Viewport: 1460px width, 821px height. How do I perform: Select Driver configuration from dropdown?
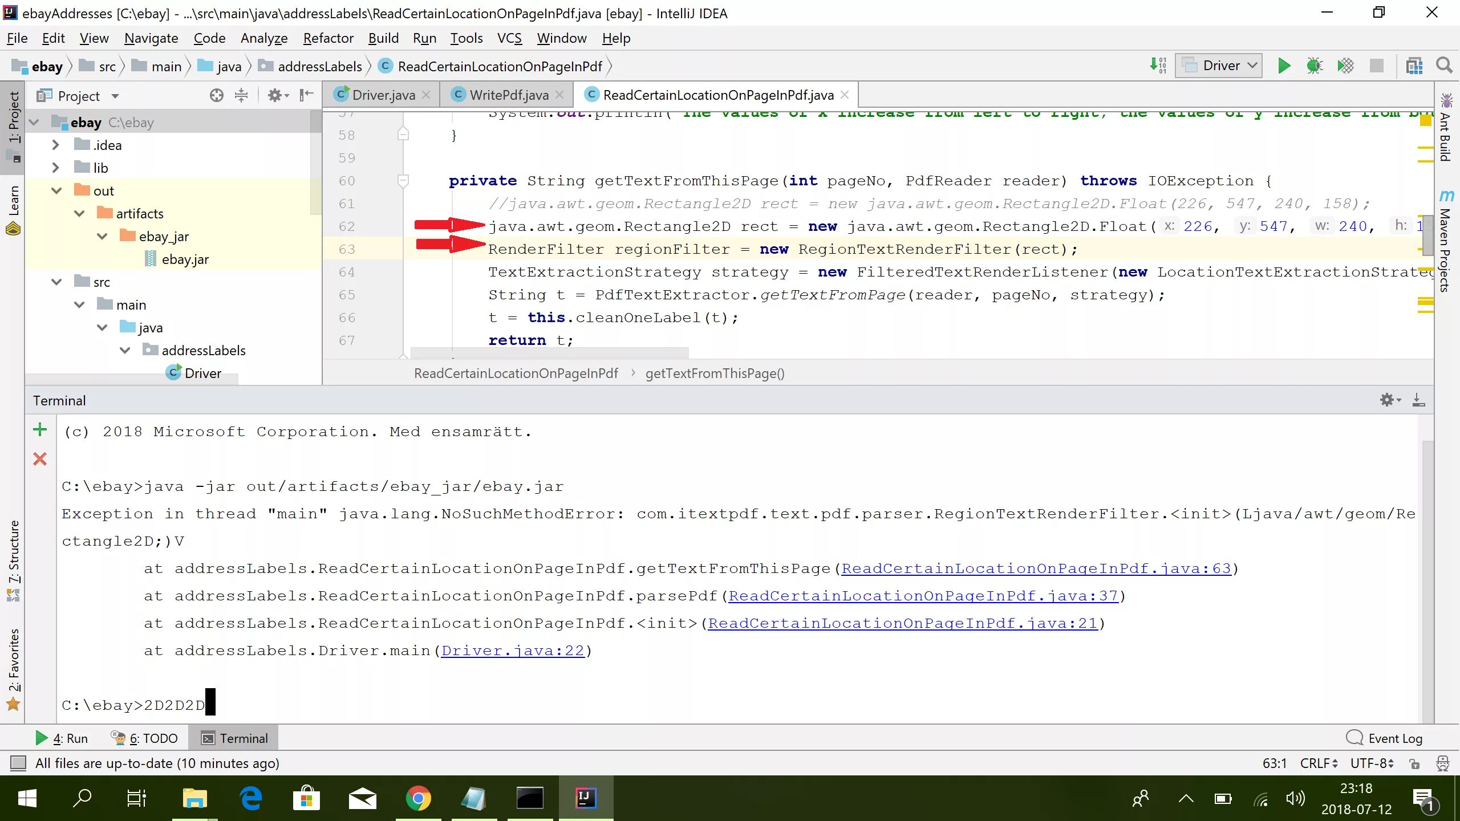[x=1218, y=65]
